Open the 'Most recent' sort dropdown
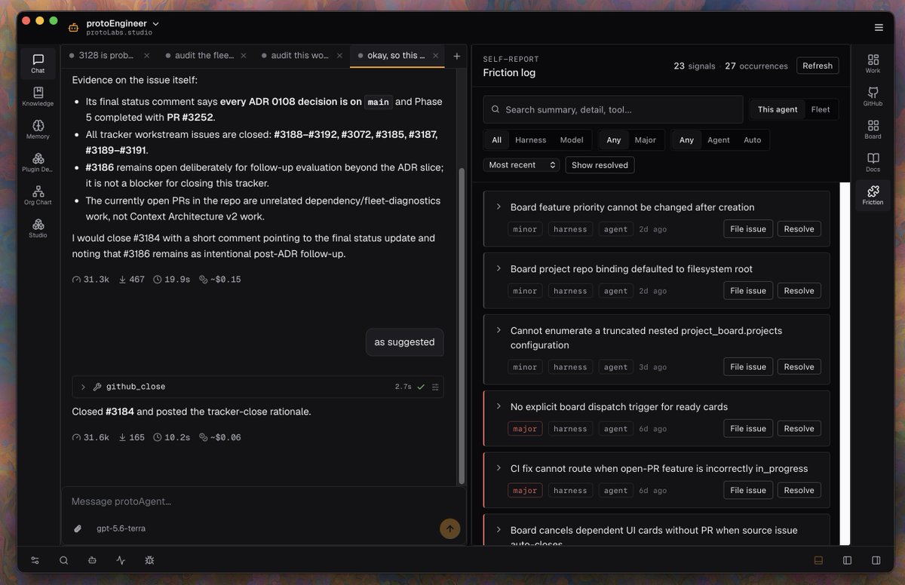The image size is (905, 585). pos(521,164)
